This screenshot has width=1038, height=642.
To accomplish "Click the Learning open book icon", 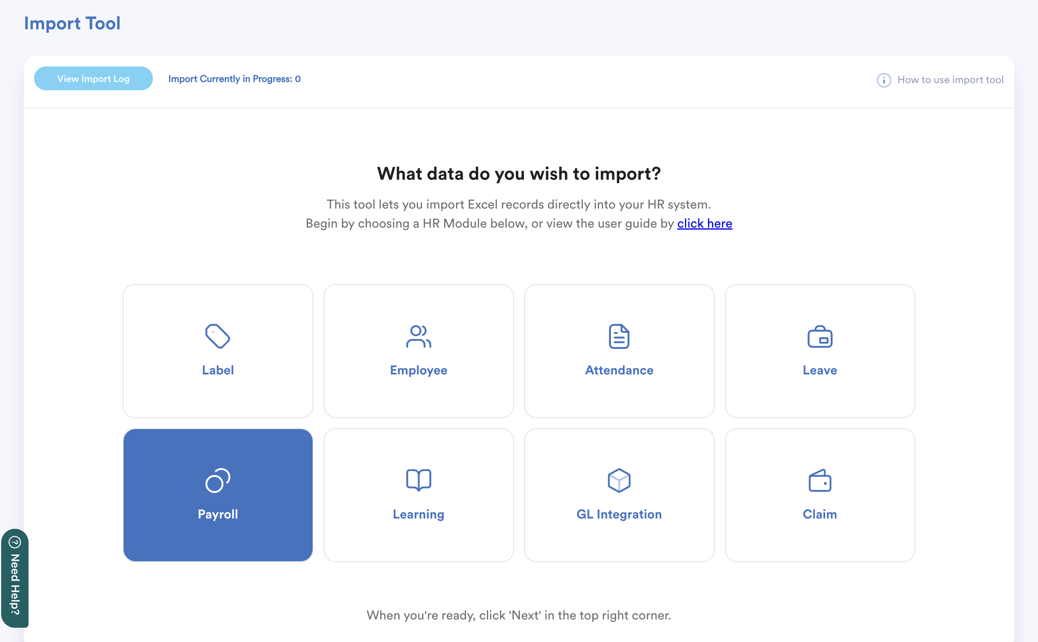I will tap(418, 480).
